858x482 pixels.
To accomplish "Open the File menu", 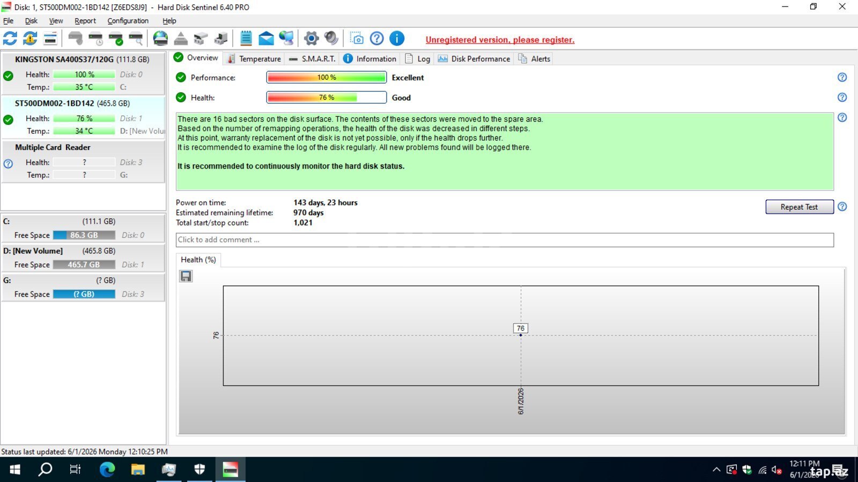I will click(x=9, y=21).
